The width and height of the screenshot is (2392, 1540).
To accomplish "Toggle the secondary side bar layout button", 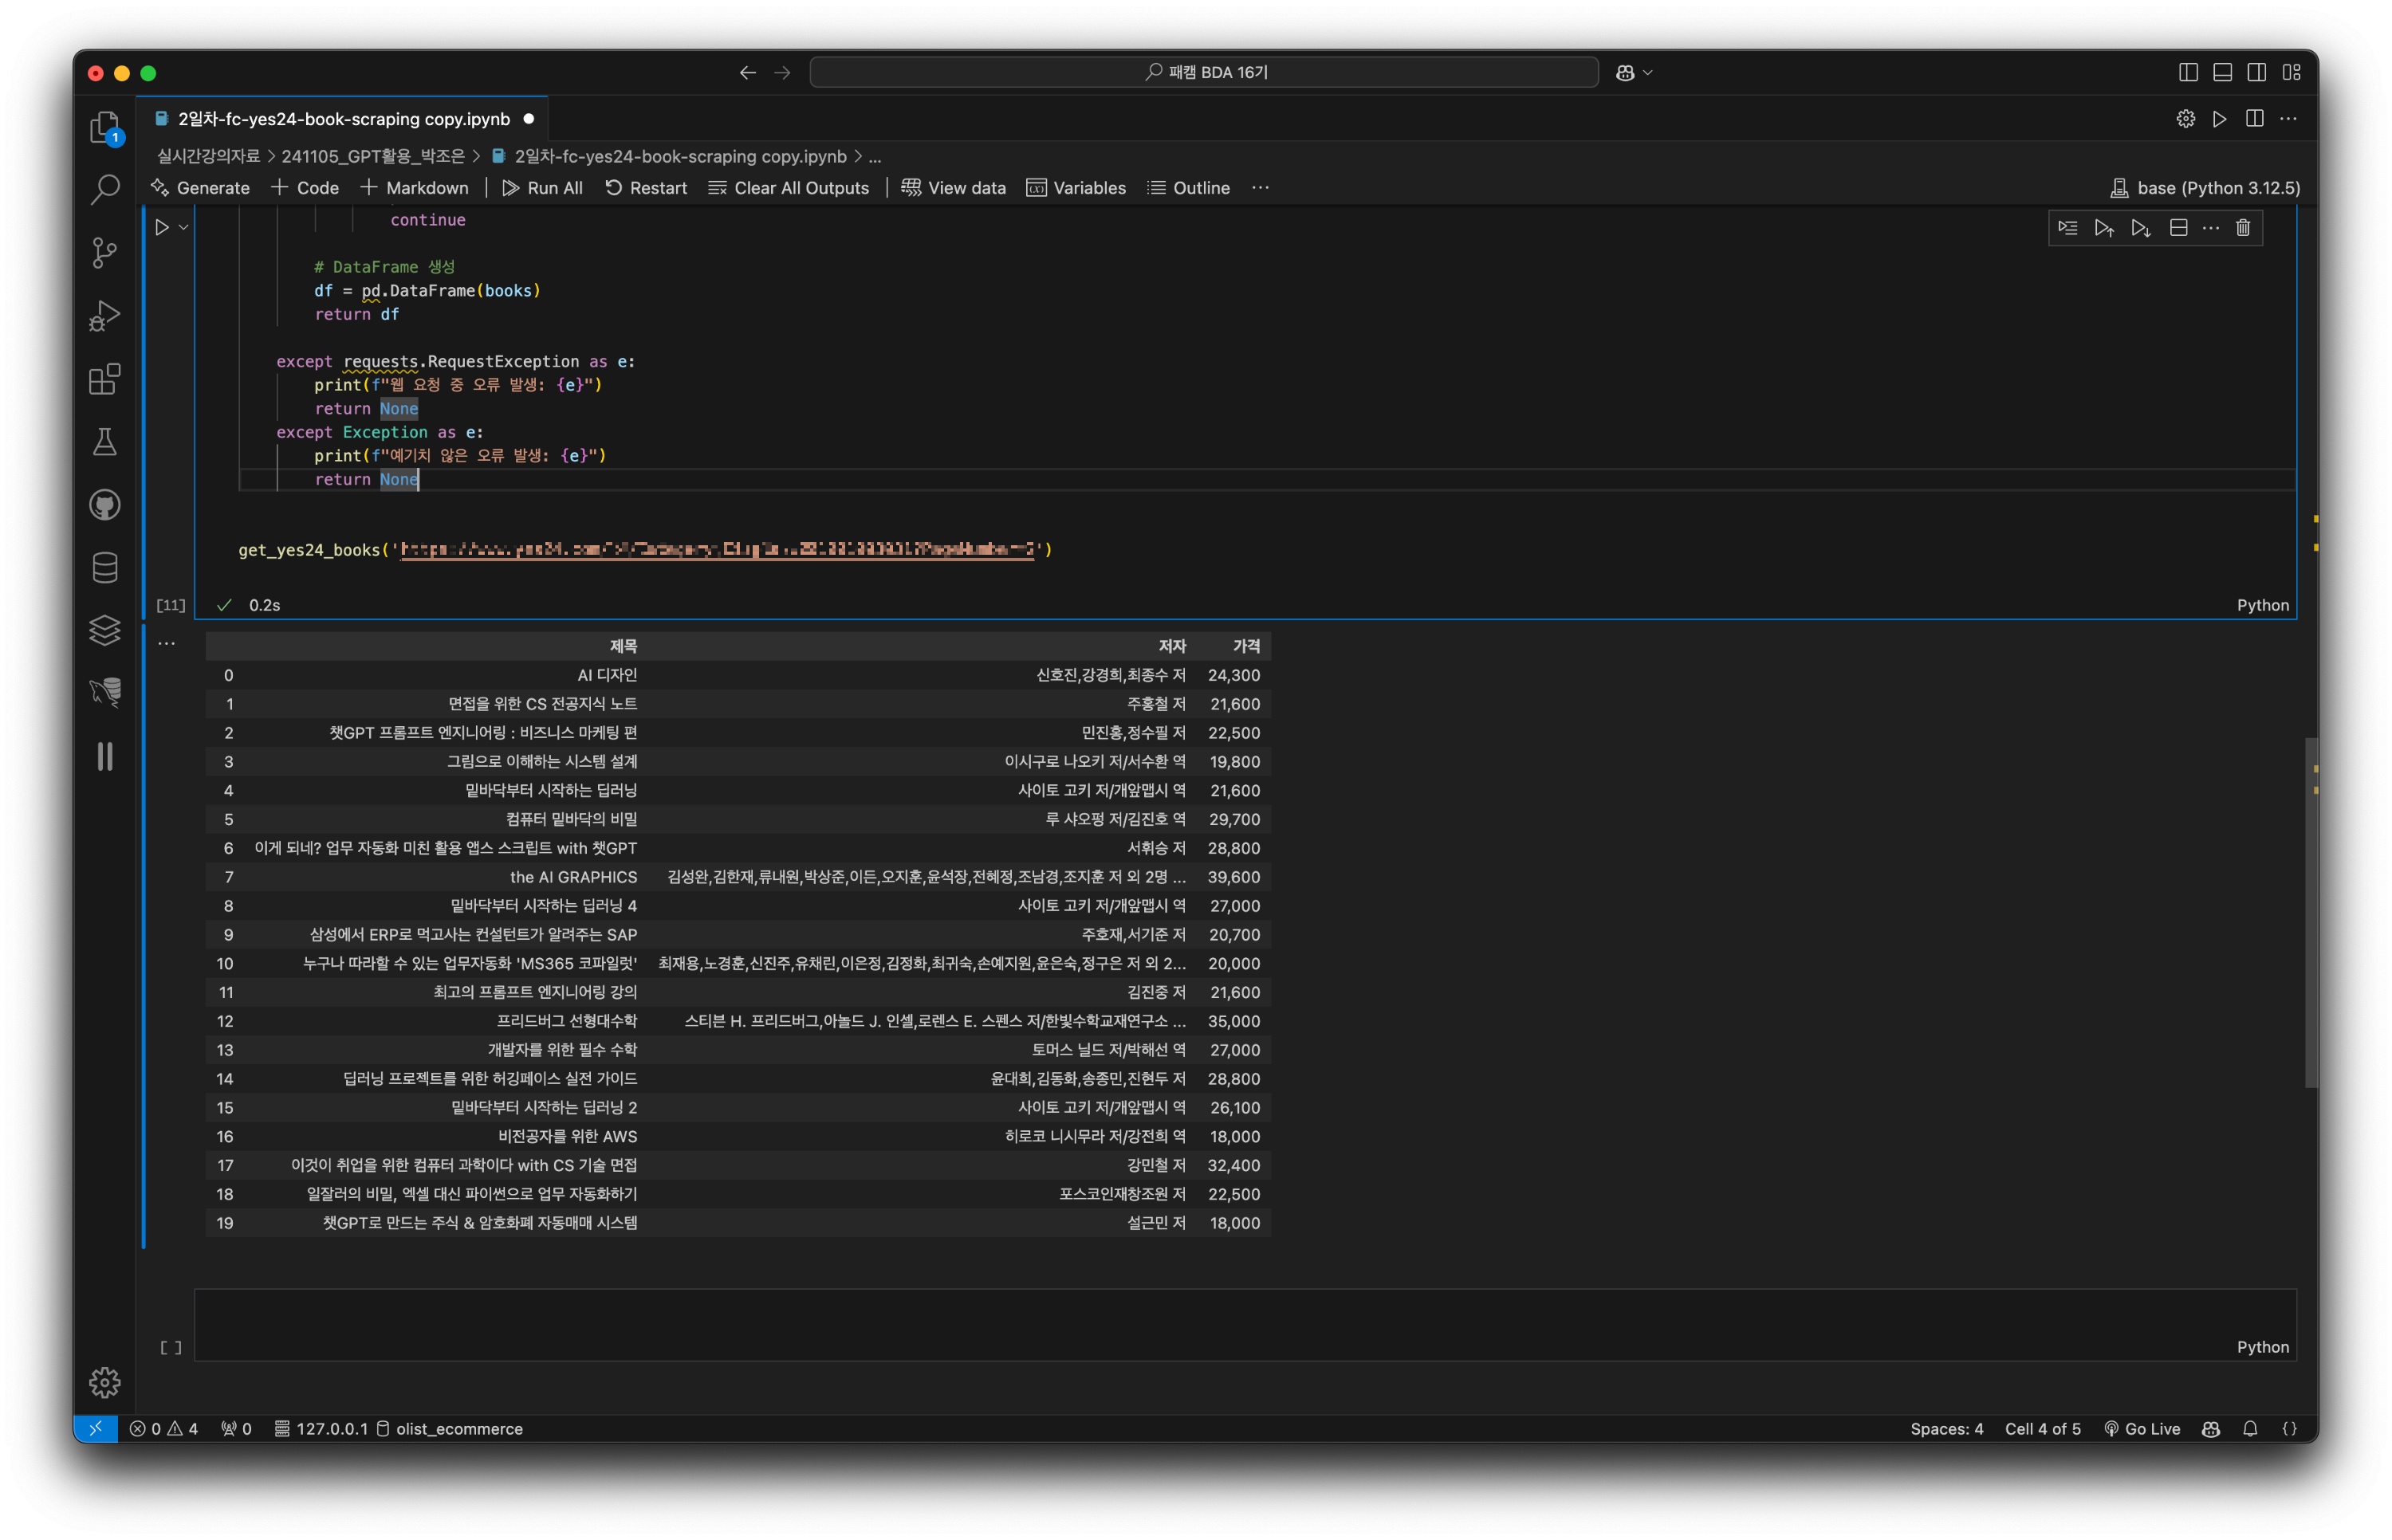I will [2256, 72].
